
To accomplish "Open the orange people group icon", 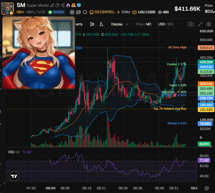I will [73, 5].
